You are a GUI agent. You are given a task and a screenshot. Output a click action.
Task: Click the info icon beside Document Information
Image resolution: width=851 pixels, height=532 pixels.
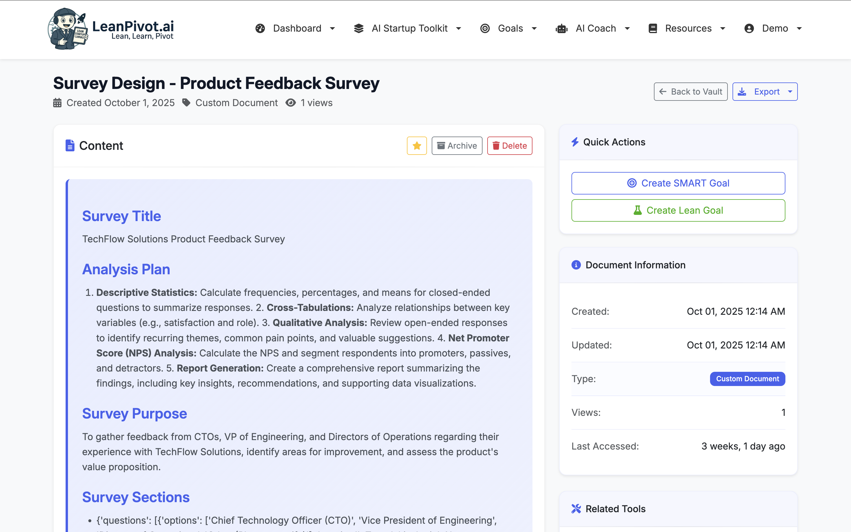pyautogui.click(x=576, y=265)
